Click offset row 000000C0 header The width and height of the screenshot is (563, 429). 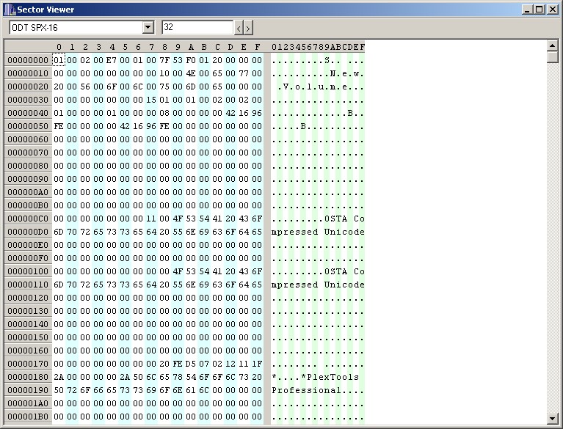[28, 219]
